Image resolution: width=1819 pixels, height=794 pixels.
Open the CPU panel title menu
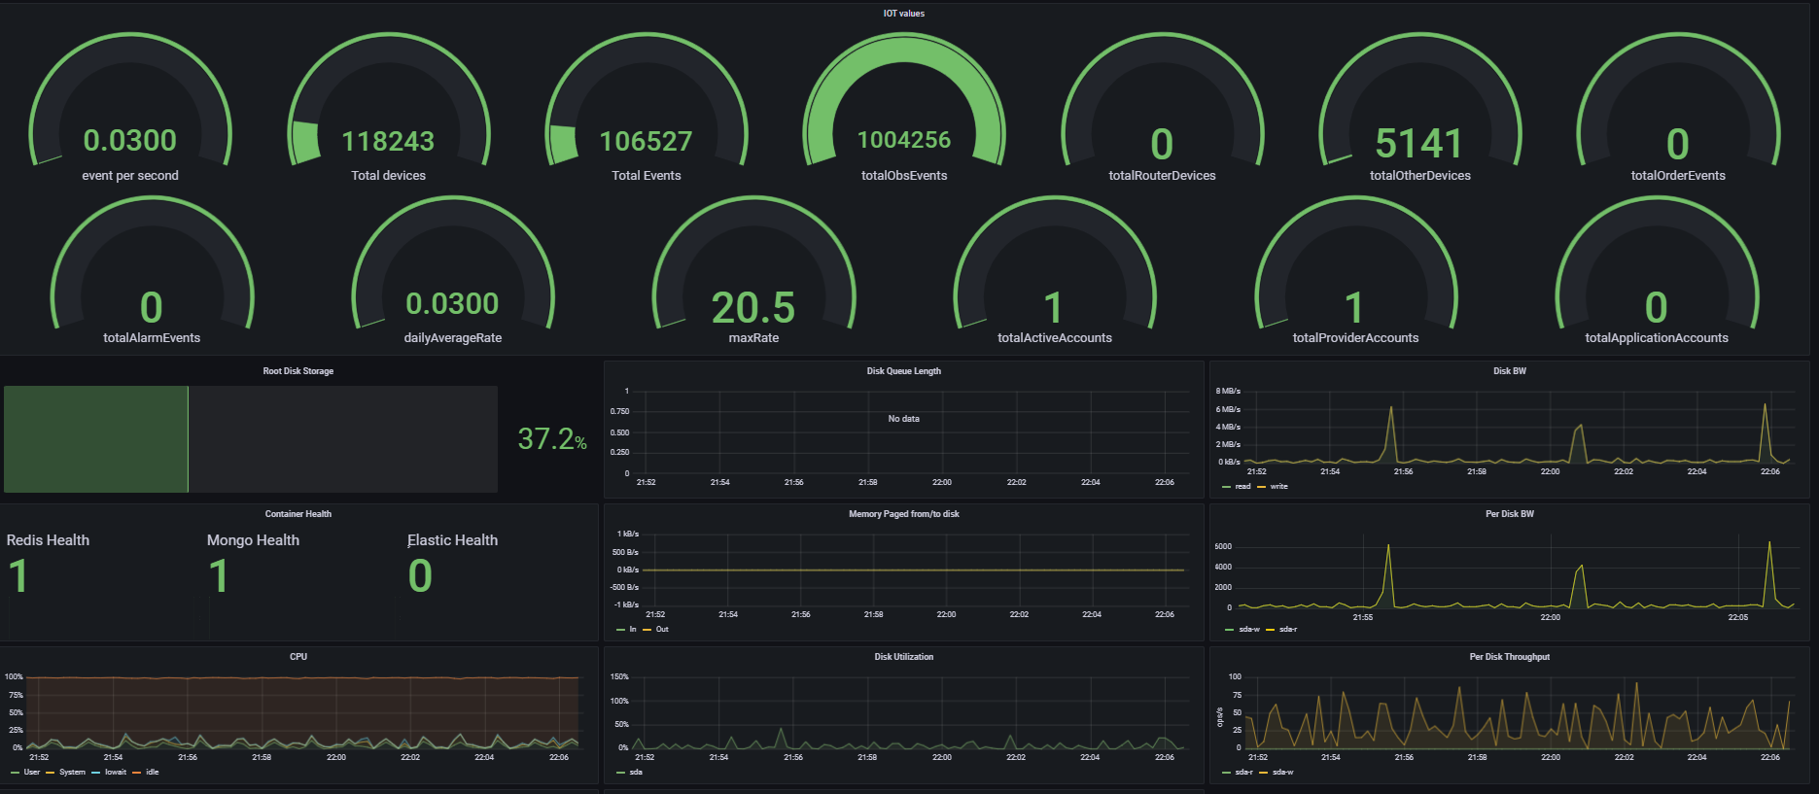pyautogui.click(x=297, y=657)
